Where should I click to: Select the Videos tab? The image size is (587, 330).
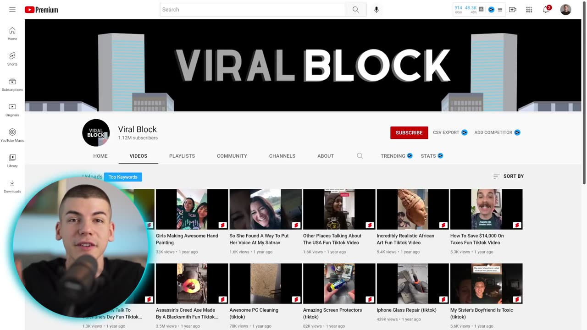click(x=138, y=156)
